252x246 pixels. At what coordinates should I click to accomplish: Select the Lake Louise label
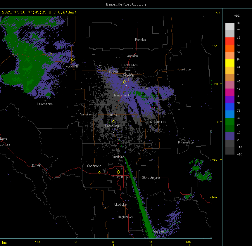[5, 141]
